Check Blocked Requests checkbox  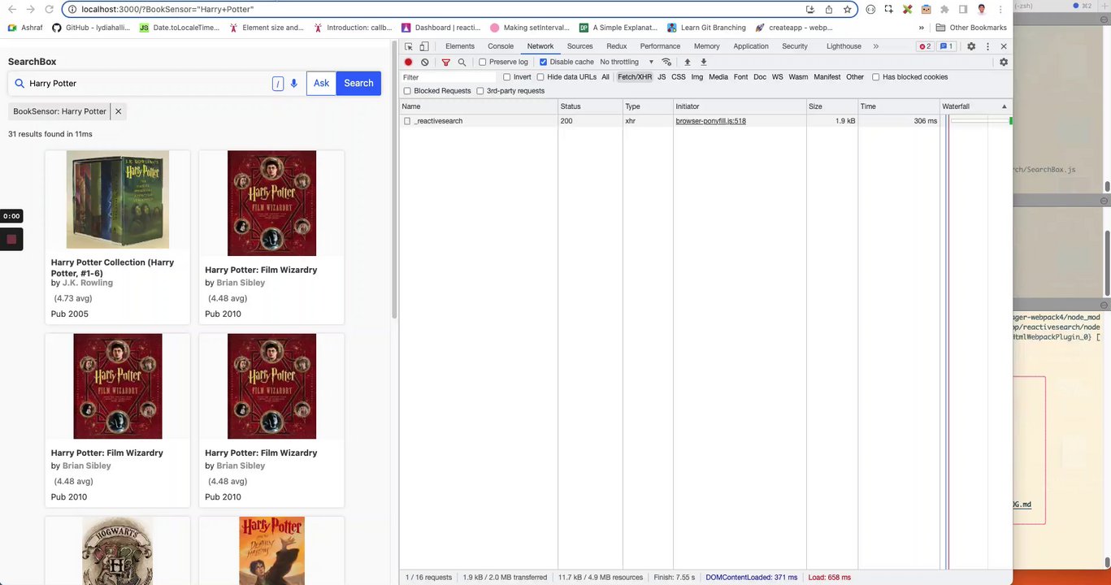407,91
